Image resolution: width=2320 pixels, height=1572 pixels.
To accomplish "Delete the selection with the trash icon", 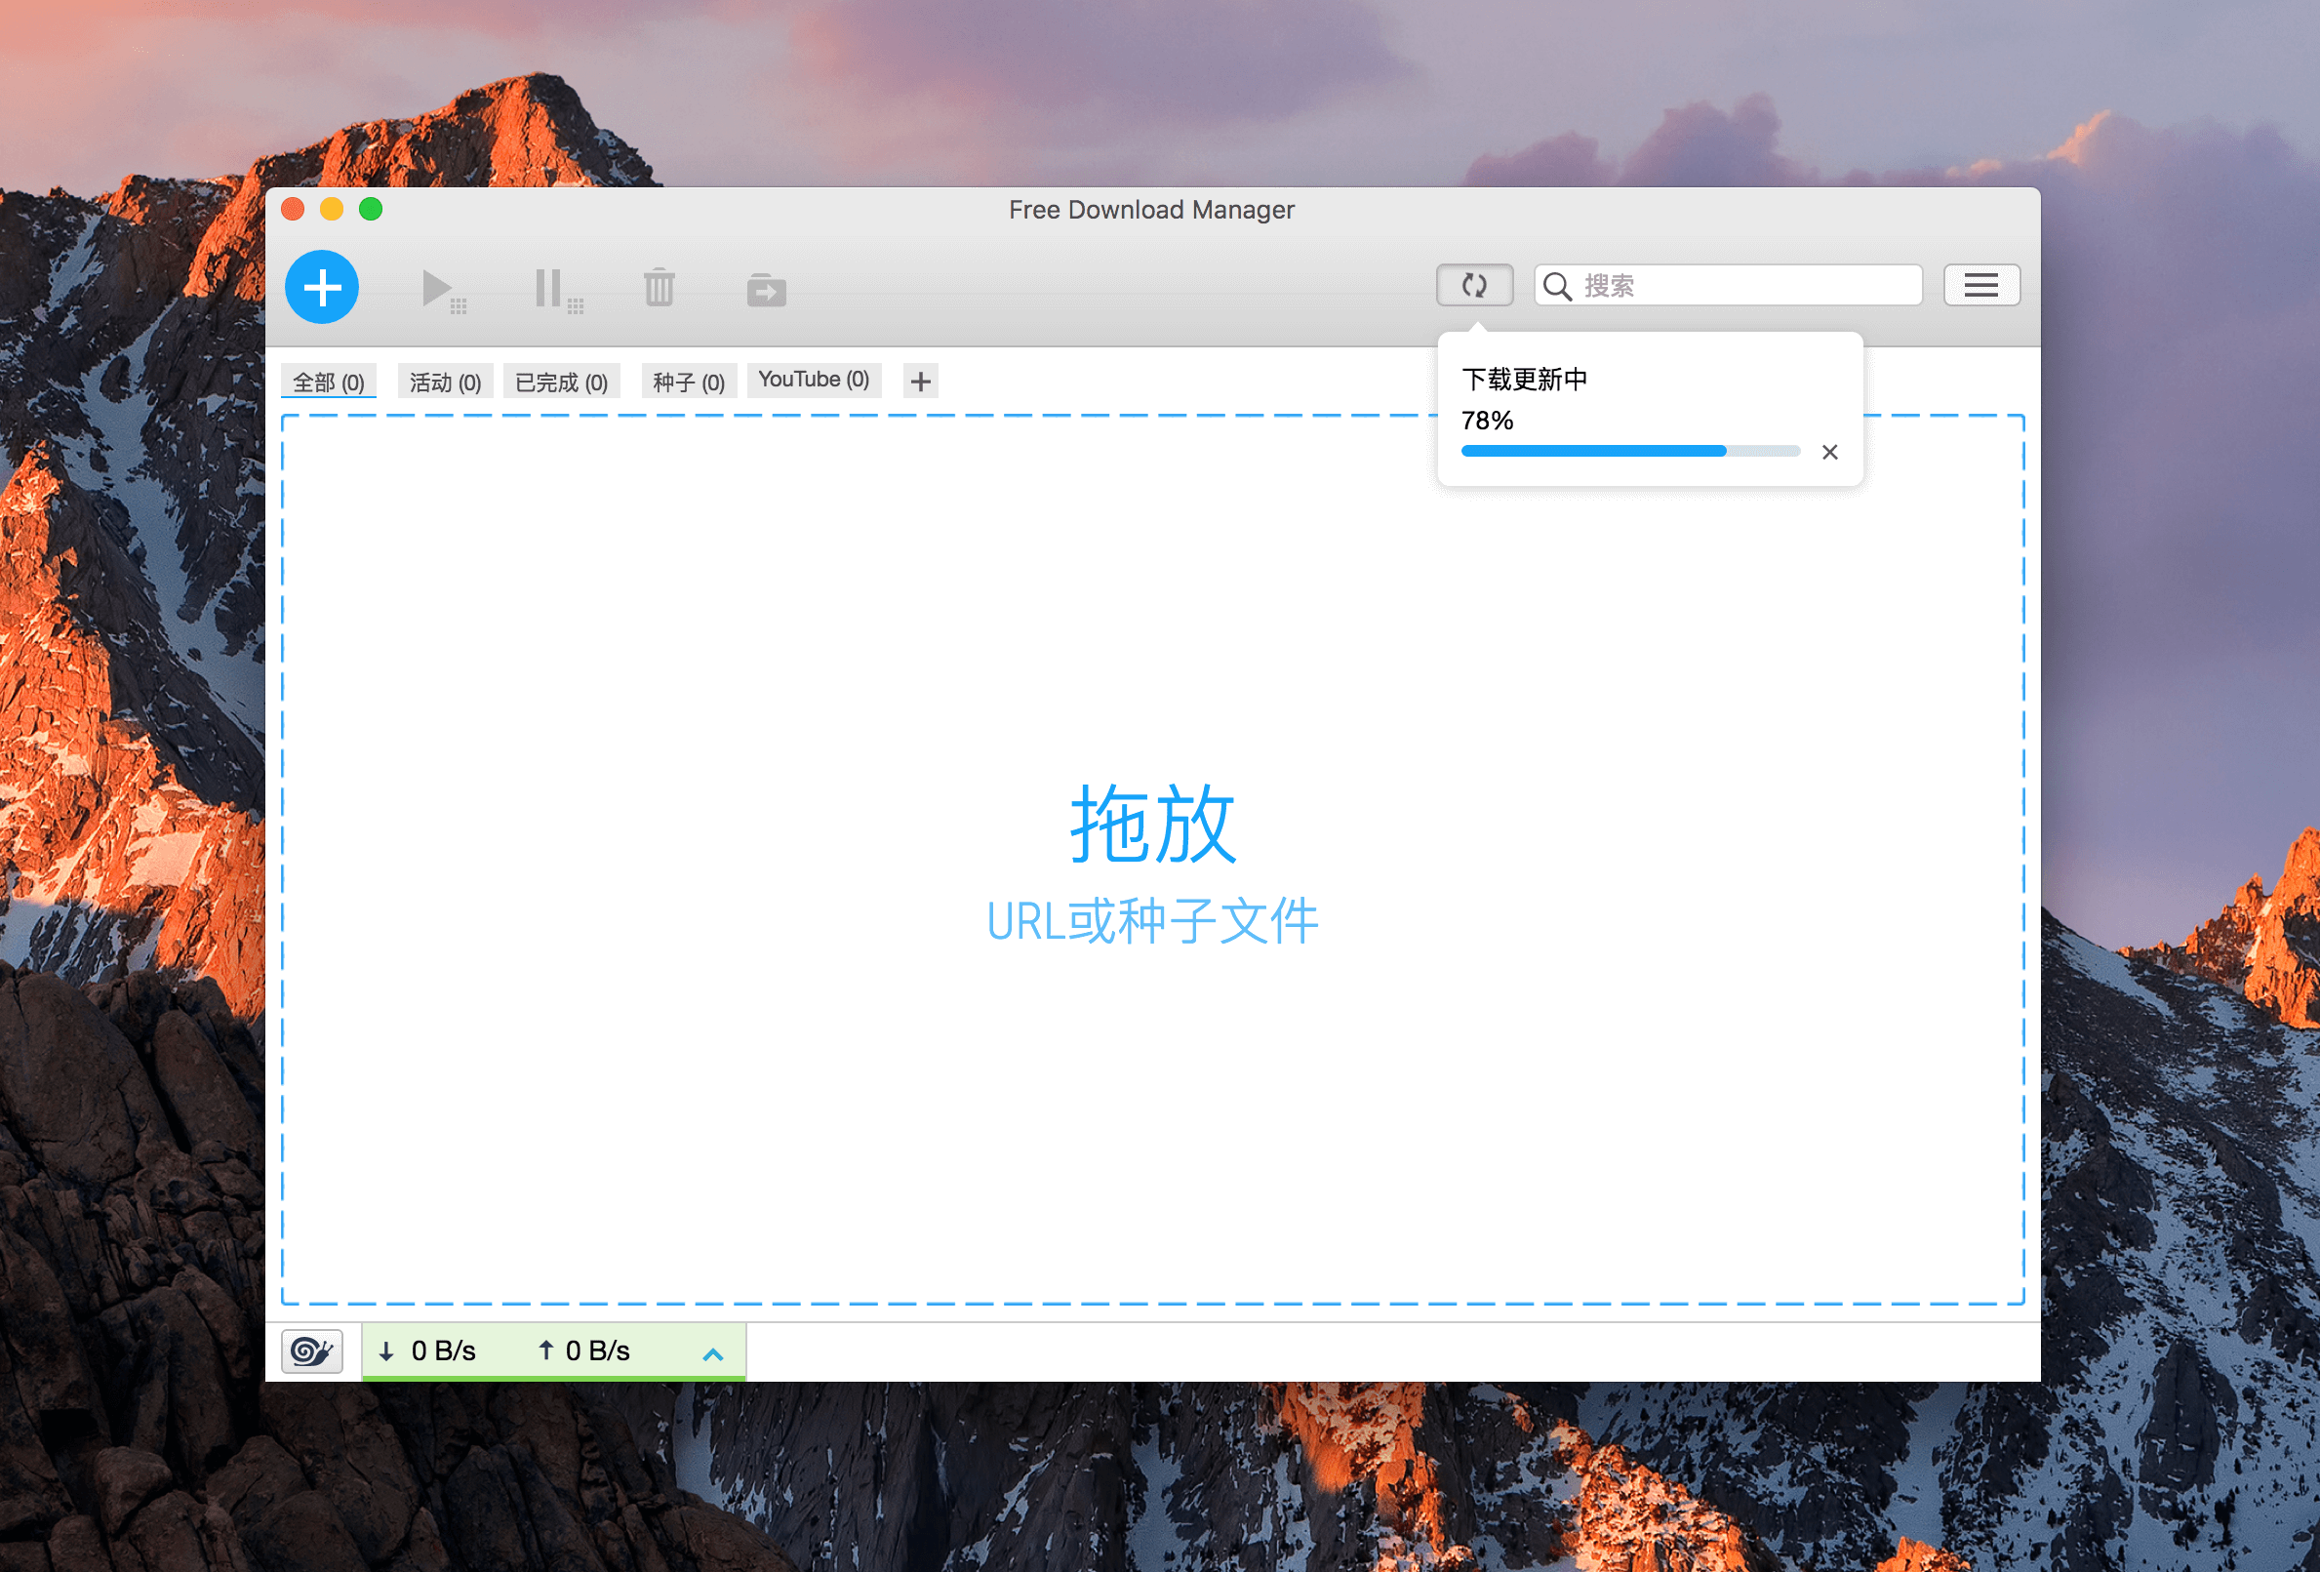I will tap(659, 288).
